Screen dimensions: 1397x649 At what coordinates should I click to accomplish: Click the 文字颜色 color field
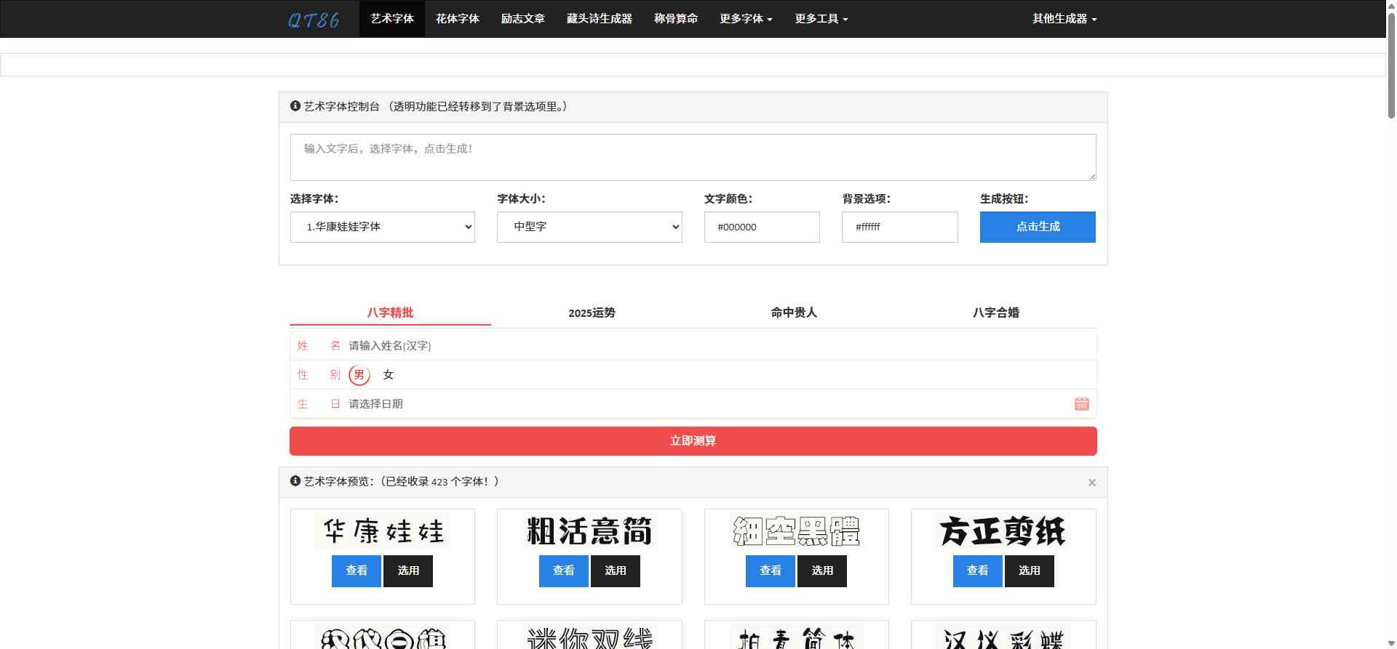coord(761,227)
